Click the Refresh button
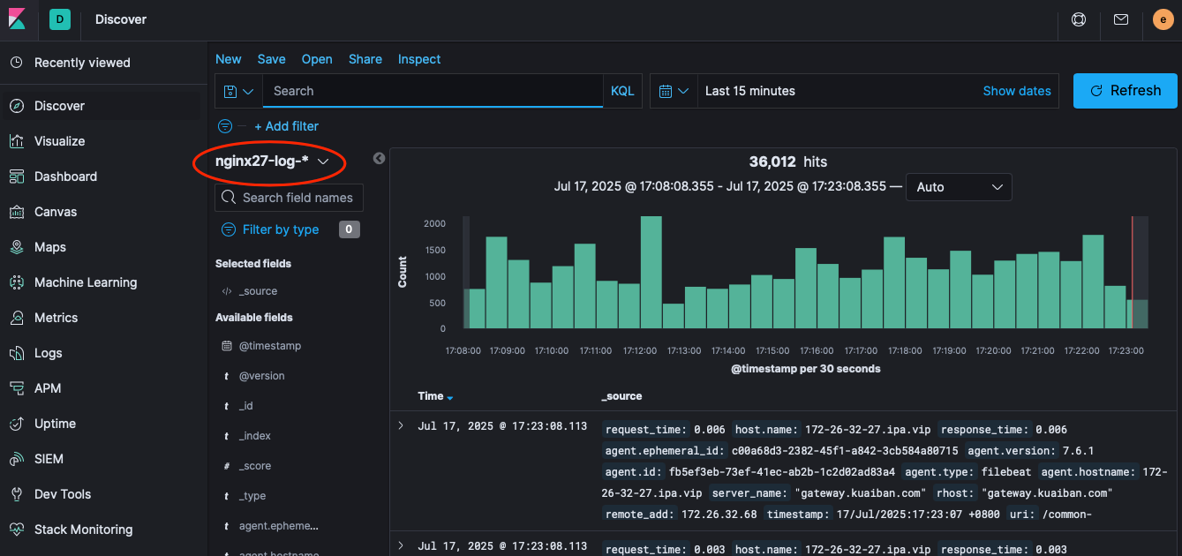This screenshot has width=1182, height=556. [x=1125, y=91]
